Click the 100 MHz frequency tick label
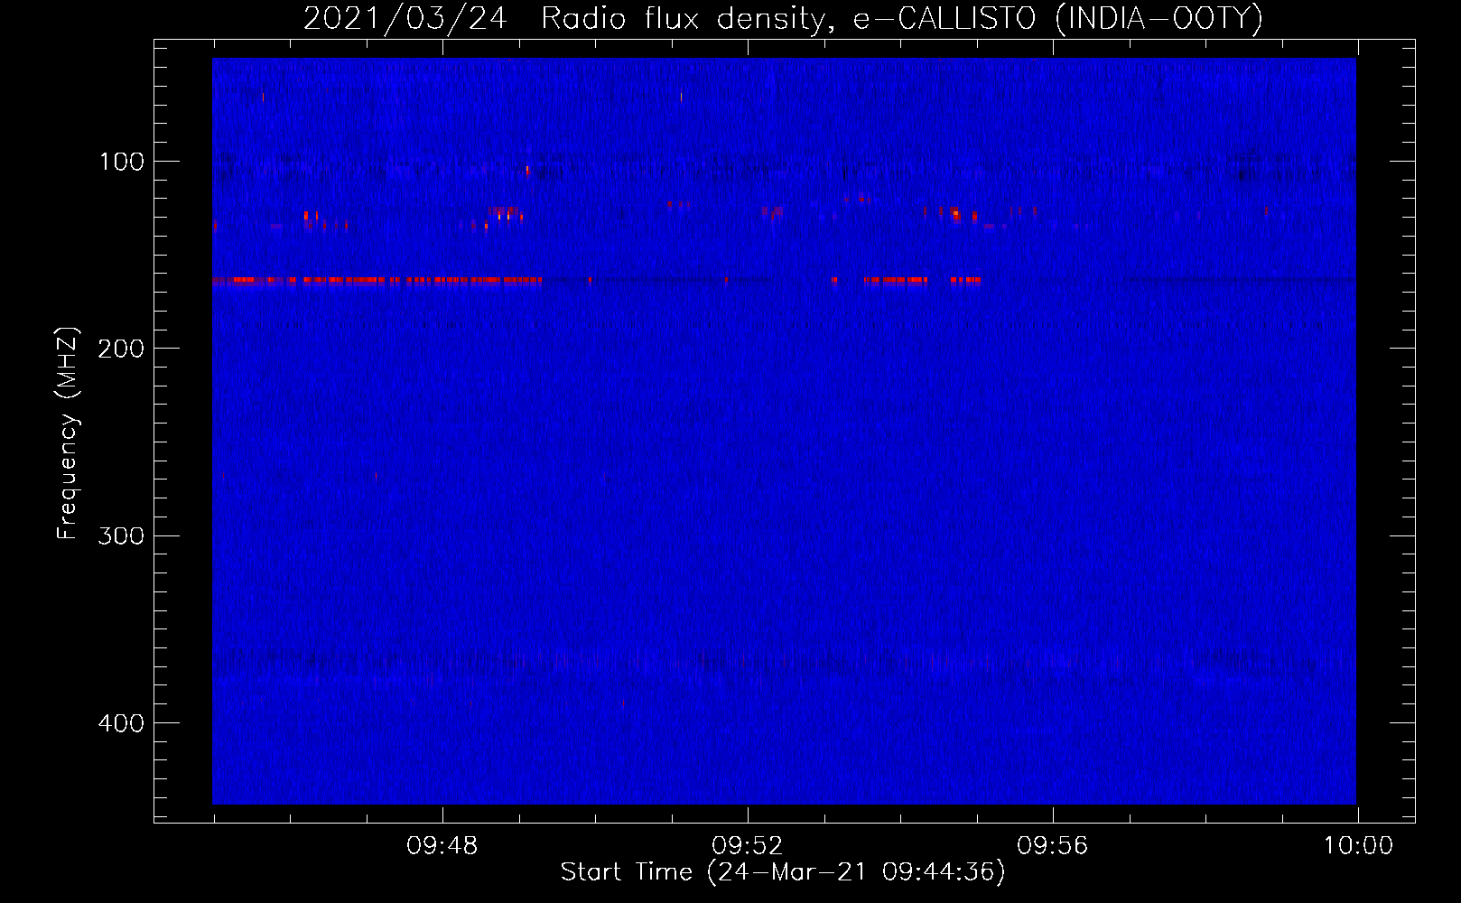 (x=121, y=162)
